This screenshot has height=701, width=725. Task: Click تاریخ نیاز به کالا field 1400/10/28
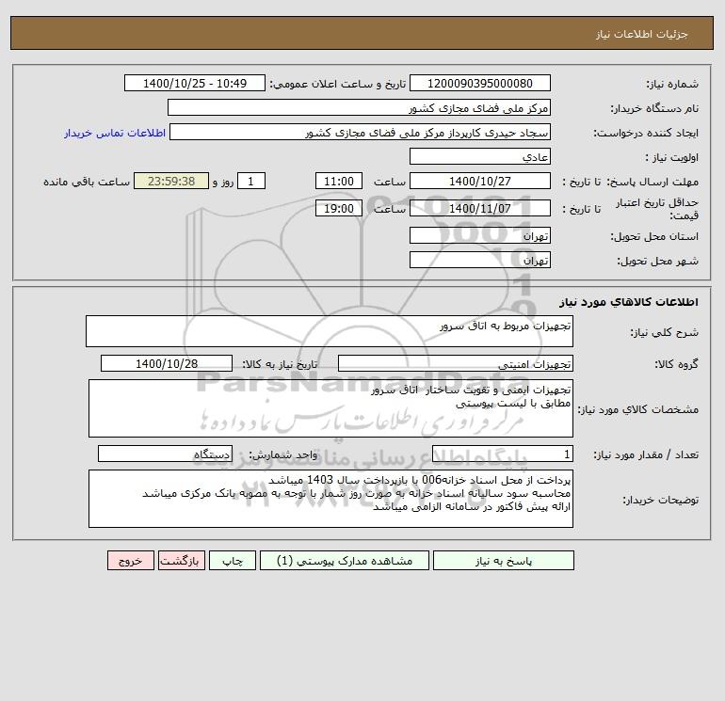point(167,363)
